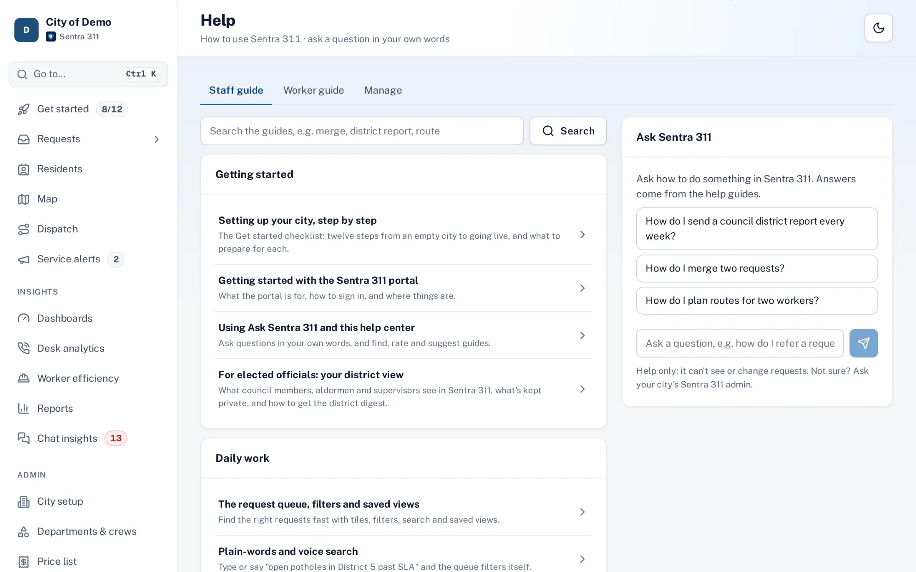Toggle dark mode with the moon icon

pos(878,28)
